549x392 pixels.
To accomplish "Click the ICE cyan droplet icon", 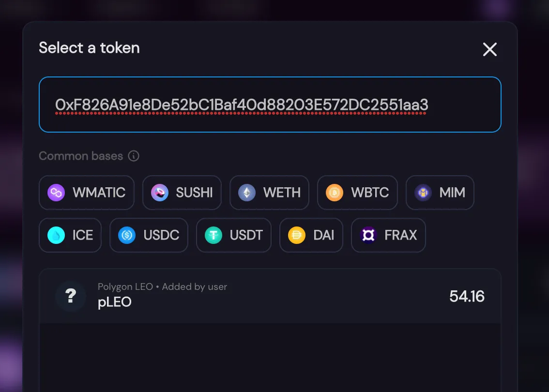I will 56,235.
